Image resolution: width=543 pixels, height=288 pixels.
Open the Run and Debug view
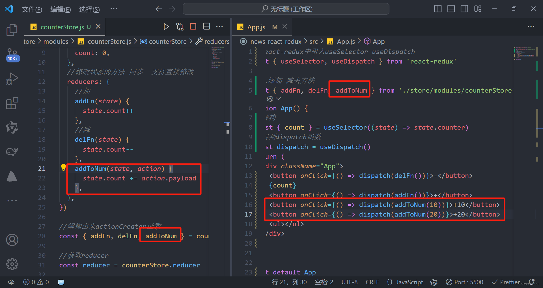click(x=12, y=79)
